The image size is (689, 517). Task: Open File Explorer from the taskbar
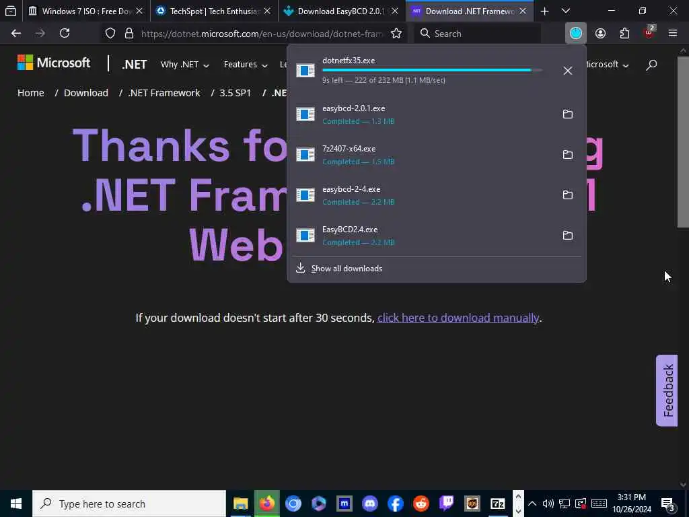240,504
